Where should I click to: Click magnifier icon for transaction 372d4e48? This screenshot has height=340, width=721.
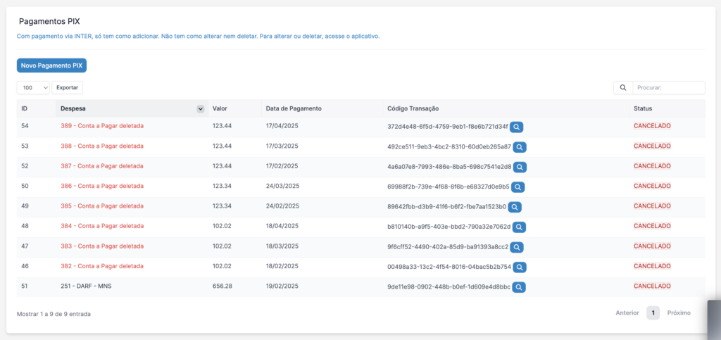[x=517, y=127]
